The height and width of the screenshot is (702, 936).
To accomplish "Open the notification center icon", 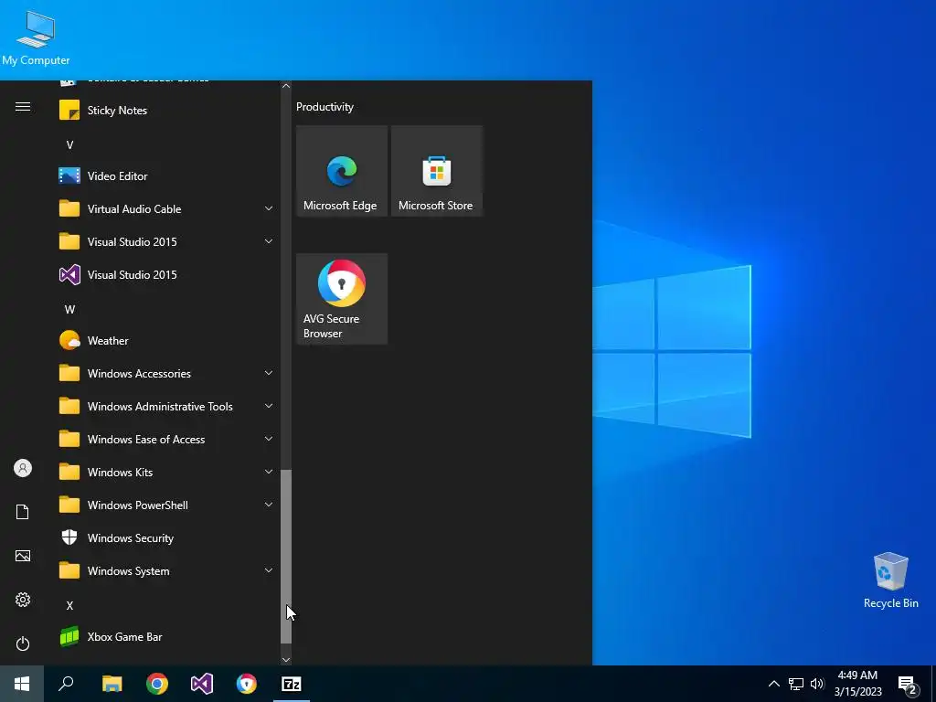I will coord(908,684).
